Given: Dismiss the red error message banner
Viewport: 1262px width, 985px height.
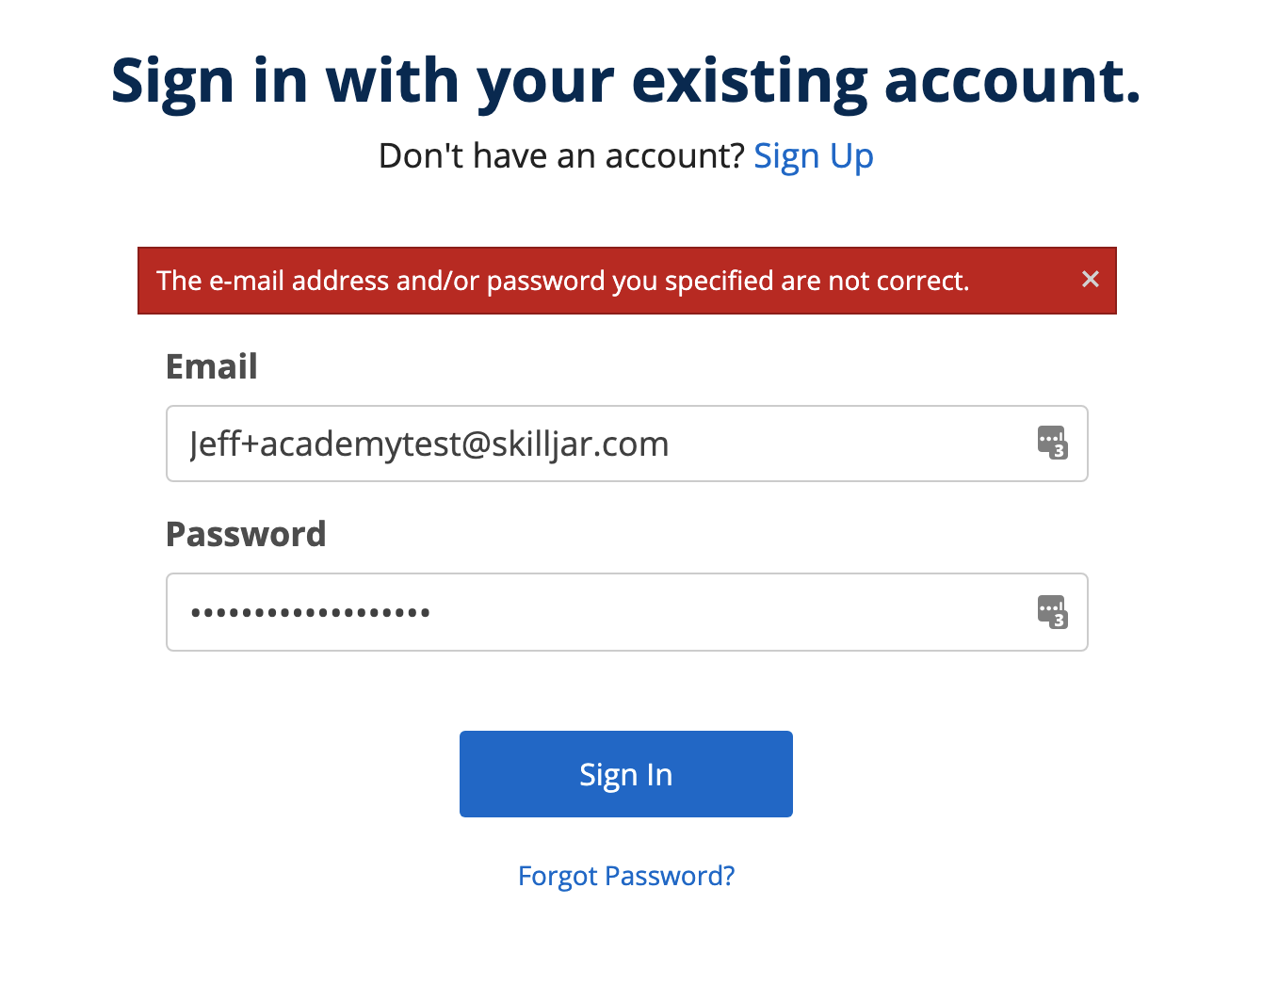Looking at the screenshot, I should click(x=1091, y=279).
